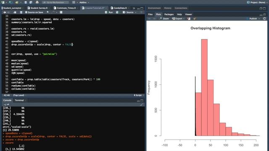Open the Connections tab
Screen dimensions: 269x151
181,8
